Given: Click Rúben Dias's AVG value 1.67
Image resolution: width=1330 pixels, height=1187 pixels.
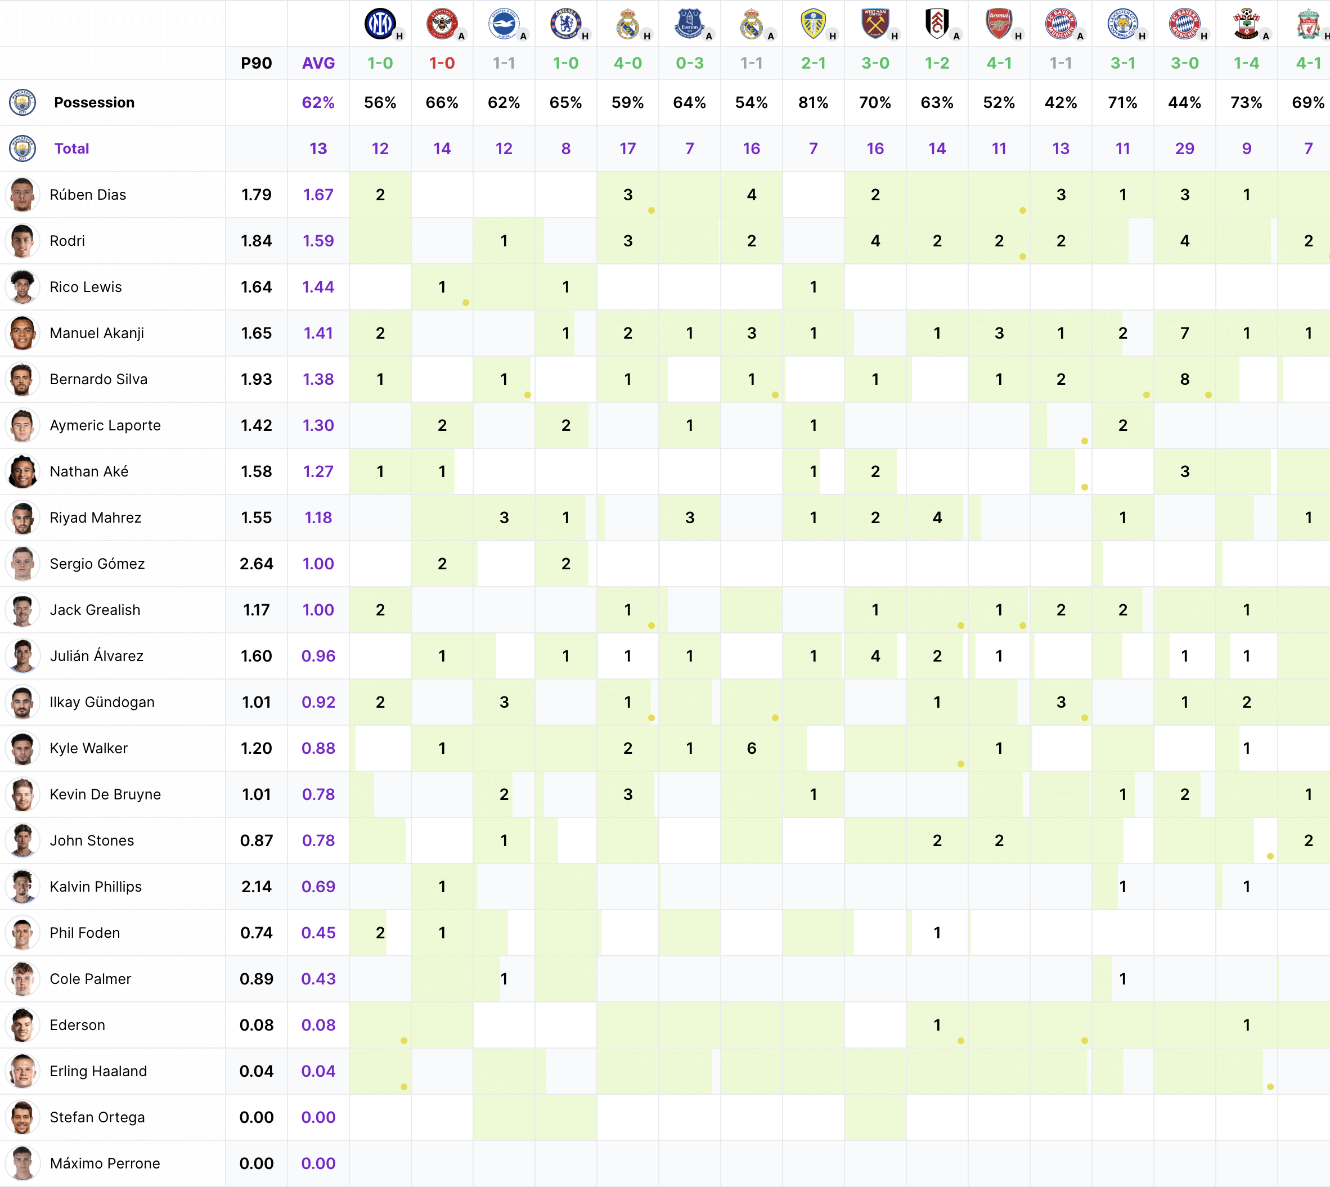Looking at the screenshot, I should pyautogui.click(x=318, y=194).
